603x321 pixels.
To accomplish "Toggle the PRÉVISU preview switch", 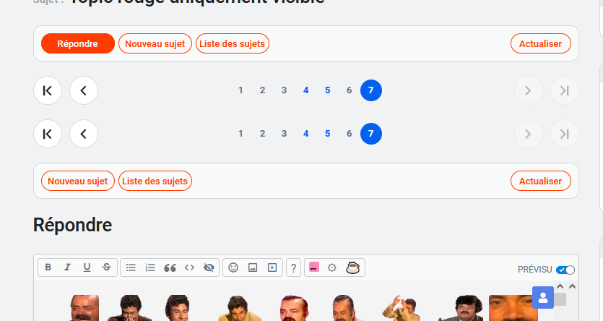I will point(565,270).
